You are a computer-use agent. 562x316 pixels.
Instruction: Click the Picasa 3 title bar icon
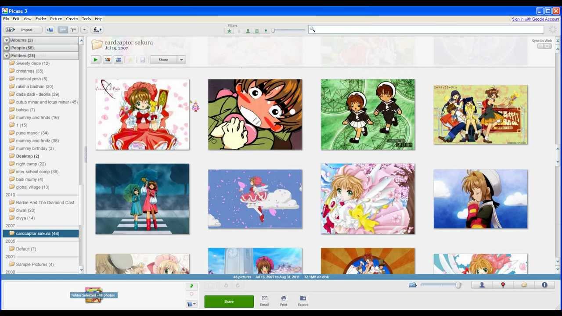[5, 11]
